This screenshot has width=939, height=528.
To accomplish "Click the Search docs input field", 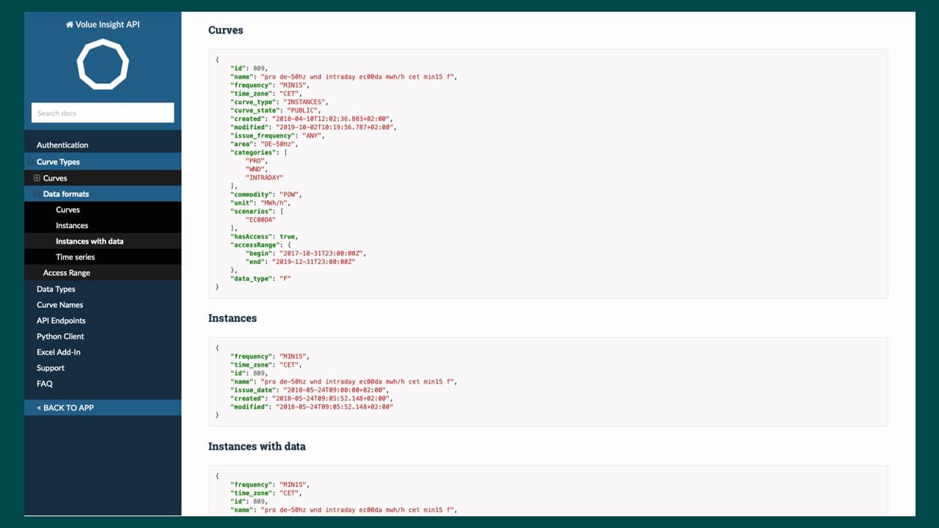I will pos(103,113).
